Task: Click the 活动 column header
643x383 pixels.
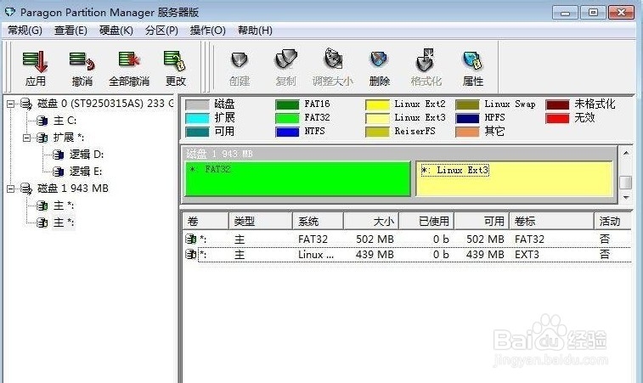Action: click(x=612, y=222)
